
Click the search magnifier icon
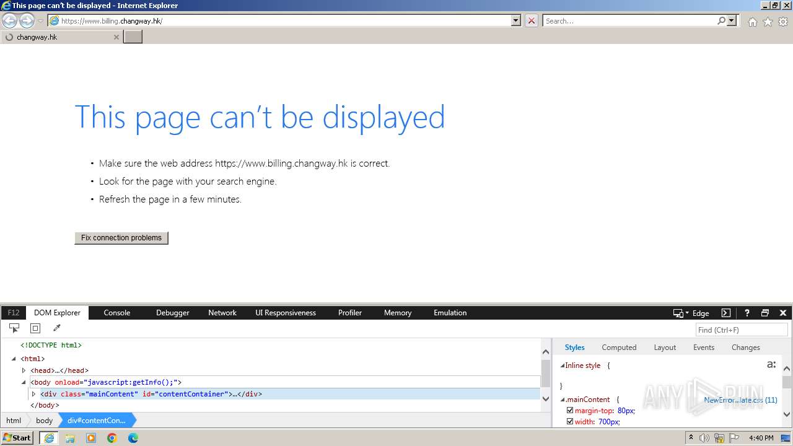(721, 20)
